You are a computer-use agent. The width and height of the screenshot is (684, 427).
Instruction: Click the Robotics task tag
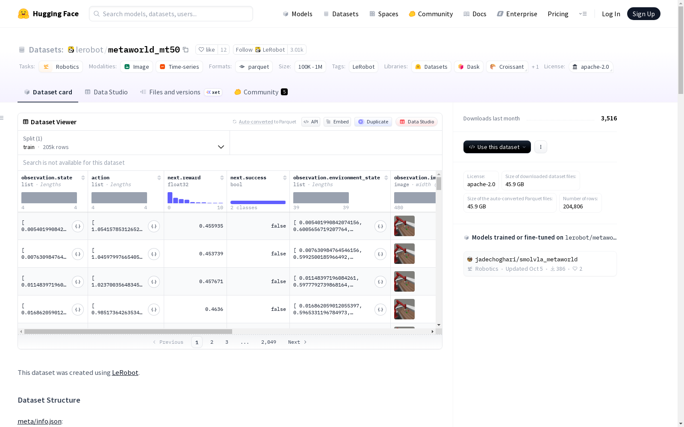click(61, 67)
